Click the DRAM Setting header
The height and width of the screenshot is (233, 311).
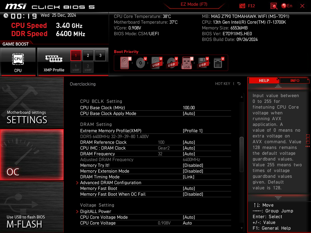(x=96, y=124)
